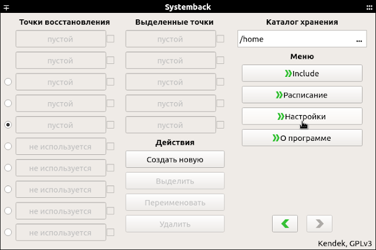Open О программе about page
The width and height of the screenshot is (376, 250).
point(302,138)
